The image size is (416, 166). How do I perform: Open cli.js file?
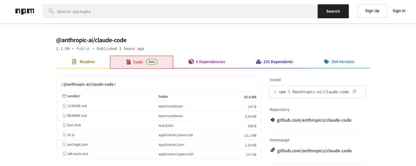tap(71, 135)
